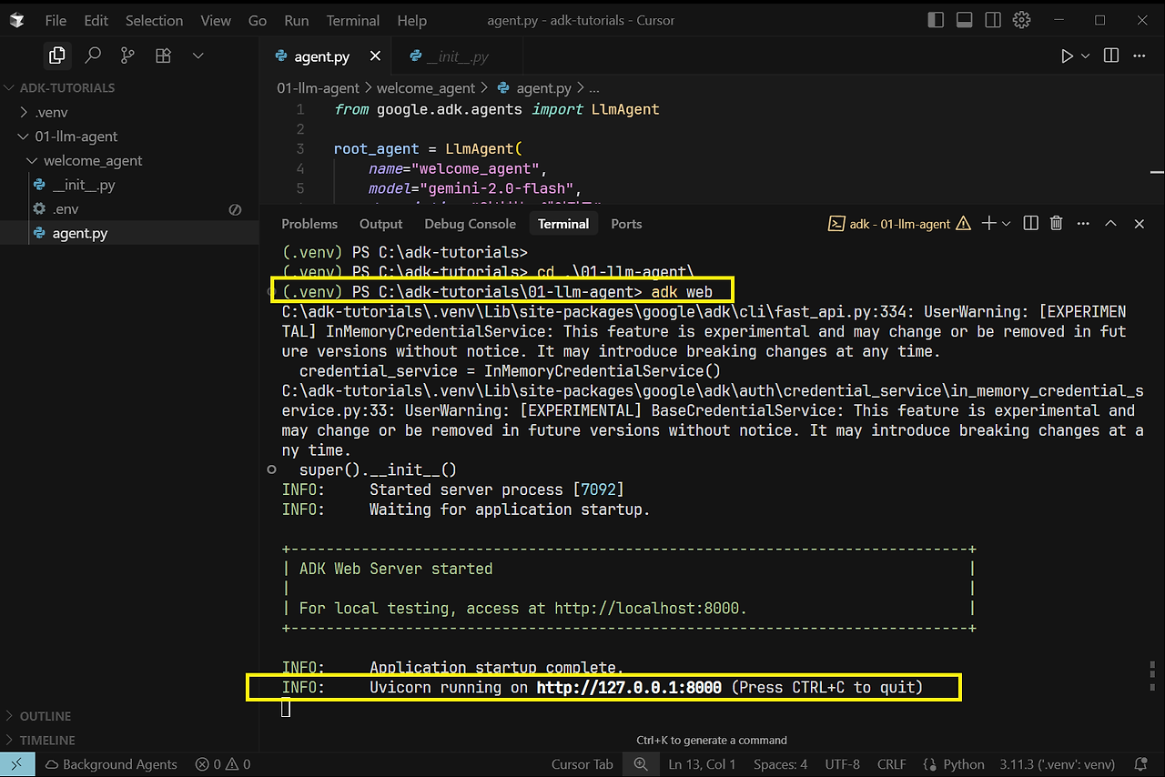Toggle the primary side bar layout button

[936, 20]
